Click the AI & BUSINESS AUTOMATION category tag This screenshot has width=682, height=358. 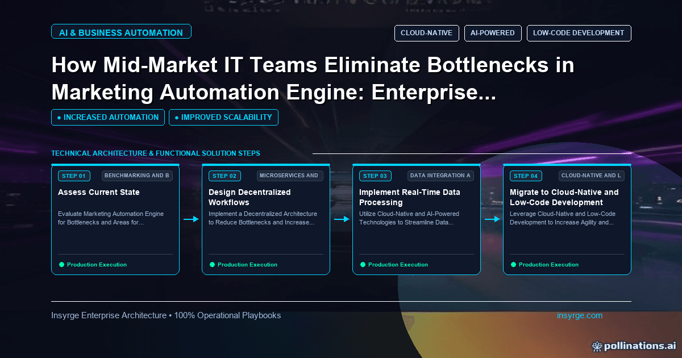tap(121, 32)
